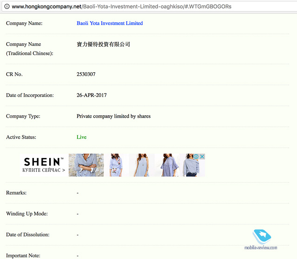Close the SHEIN ad with the X icon

coord(202,157)
